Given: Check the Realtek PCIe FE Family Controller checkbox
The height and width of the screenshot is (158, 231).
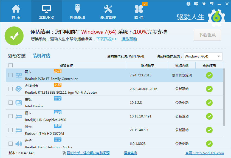Looking at the screenshot, I should 10,75.
